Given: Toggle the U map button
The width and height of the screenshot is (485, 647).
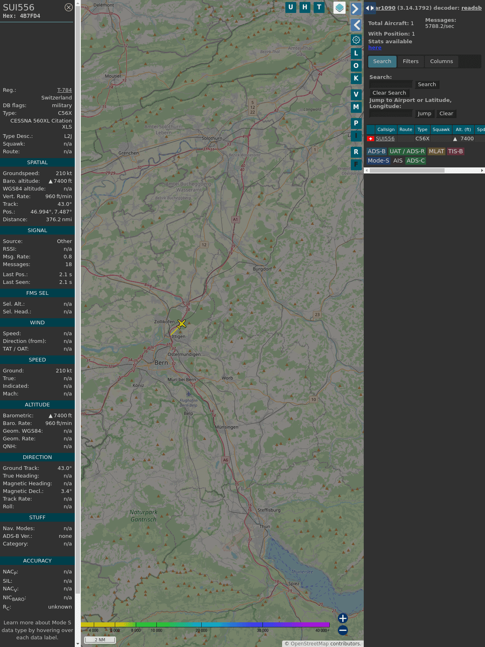Looking at the screenshot, I should [291, 7].
